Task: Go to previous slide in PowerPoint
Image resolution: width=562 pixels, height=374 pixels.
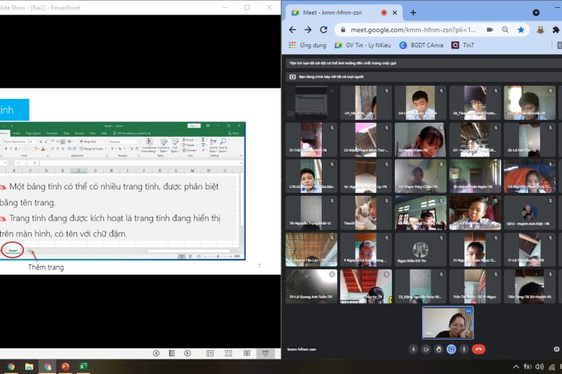Action: coord(155,353)
